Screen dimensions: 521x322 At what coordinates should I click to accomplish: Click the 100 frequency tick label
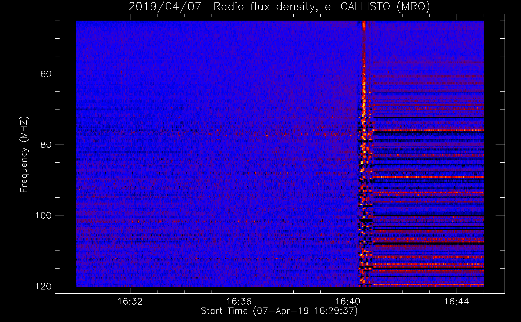click(x=43, y=215)
